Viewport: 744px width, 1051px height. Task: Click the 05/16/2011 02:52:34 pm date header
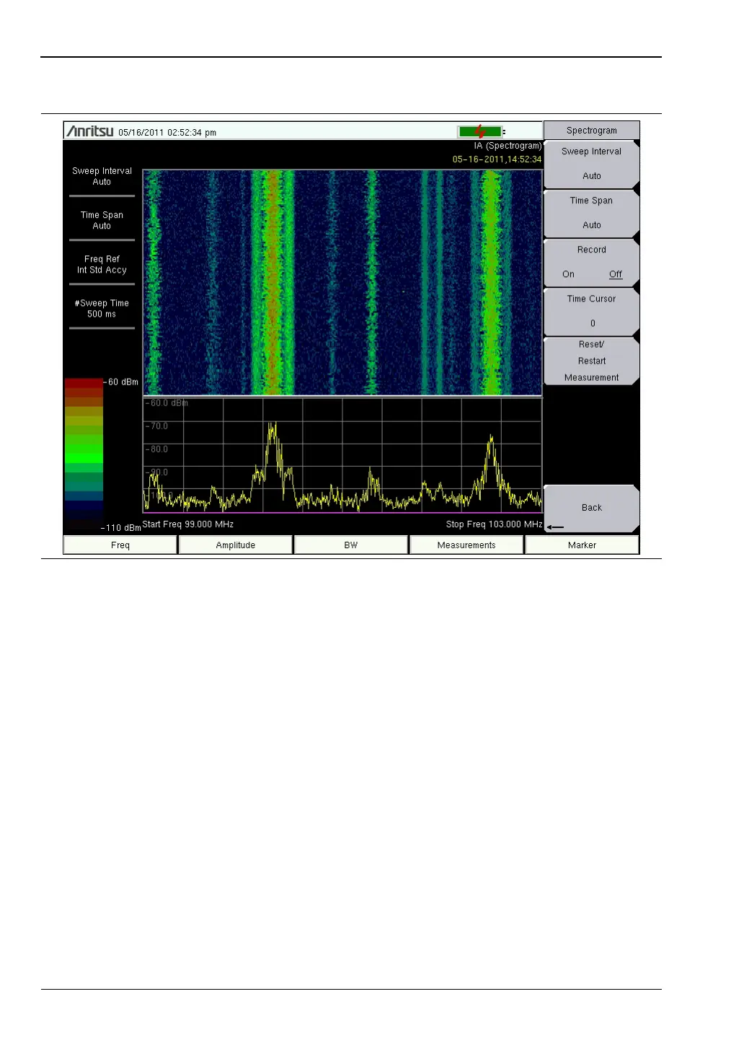point(167,133)
